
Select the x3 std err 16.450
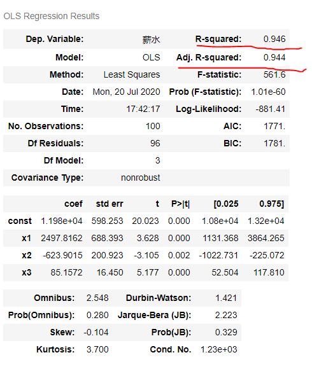pyautogui.click(x=110, y=273)
